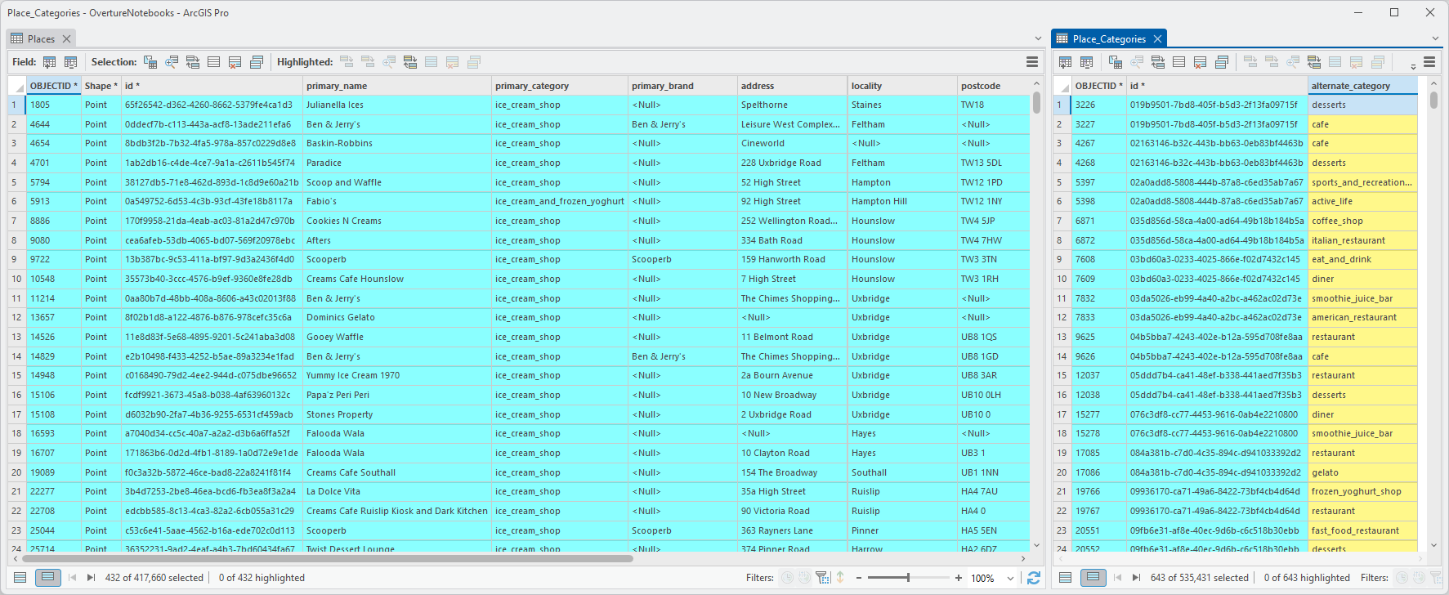Open Select By Attributes in the Place_Categories table
Viewport: 1449px width, 595px height.
coord(1116,62)
